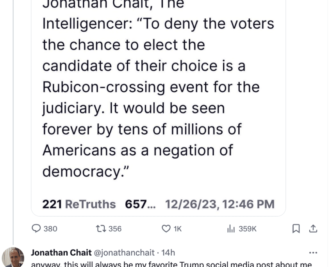The width and height of the screenshot is (330, 267).
Task: Open Jonathan Chait's profile picture
Action: (13, 258)
